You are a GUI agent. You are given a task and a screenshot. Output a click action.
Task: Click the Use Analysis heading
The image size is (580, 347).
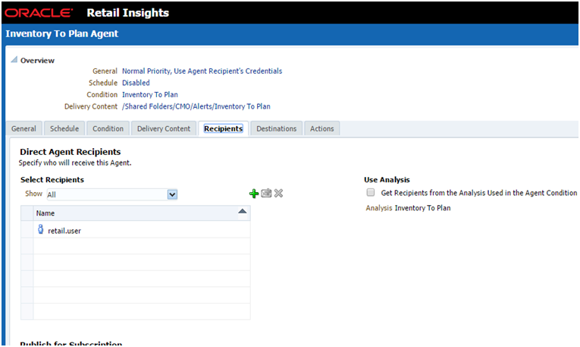pyautogui.click(x=387, y=180)
